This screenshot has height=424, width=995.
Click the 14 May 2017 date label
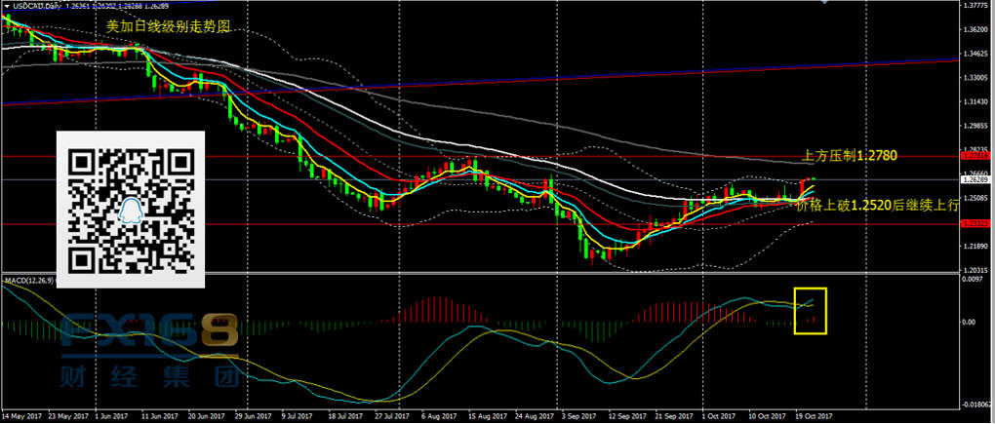point(23,414)
